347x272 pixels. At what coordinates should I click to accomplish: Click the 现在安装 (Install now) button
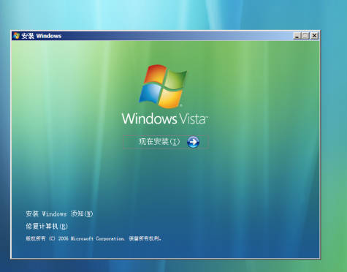166,142
